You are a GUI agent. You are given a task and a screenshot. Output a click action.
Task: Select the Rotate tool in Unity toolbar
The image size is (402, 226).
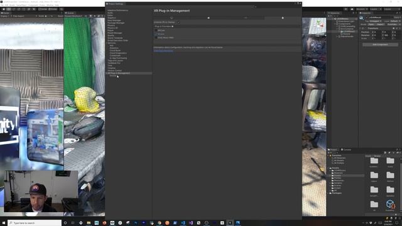(14, 9)
